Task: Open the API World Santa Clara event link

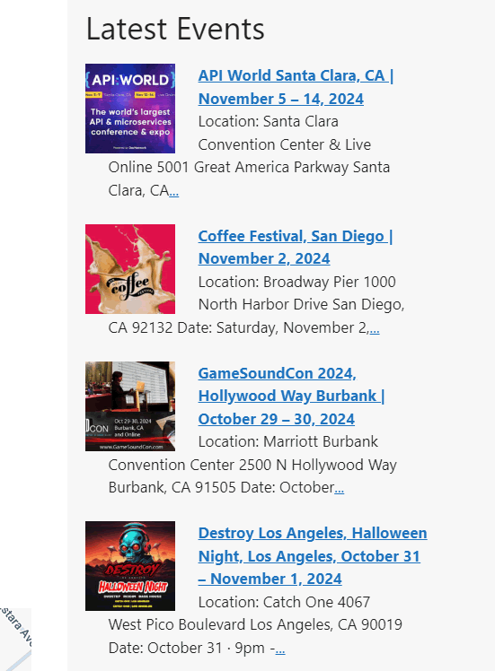Action: pos(296,87)
